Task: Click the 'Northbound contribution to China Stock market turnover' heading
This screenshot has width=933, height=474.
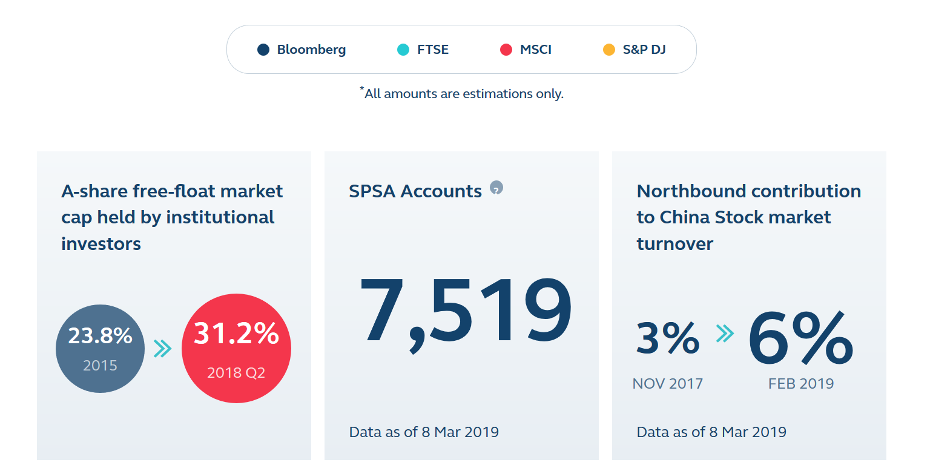Action: click(x=749, y=217)
